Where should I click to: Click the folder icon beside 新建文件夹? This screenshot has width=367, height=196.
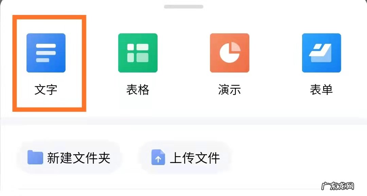[35, 158]
